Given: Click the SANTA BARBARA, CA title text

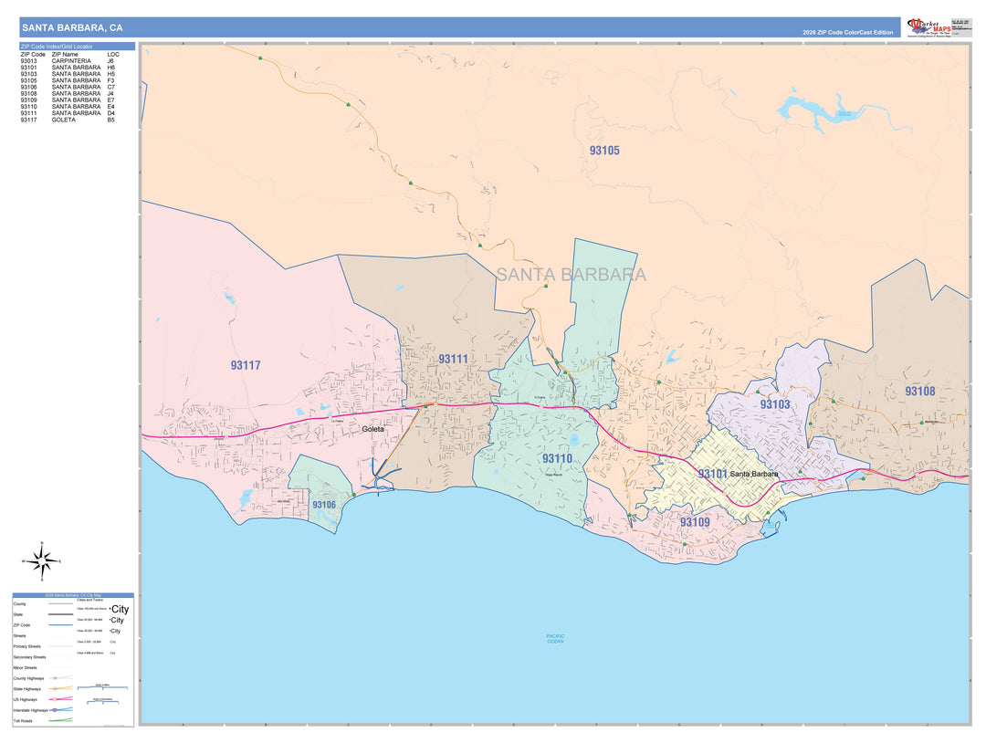Looking at the screenshot, I should click(x=72, y=27).
